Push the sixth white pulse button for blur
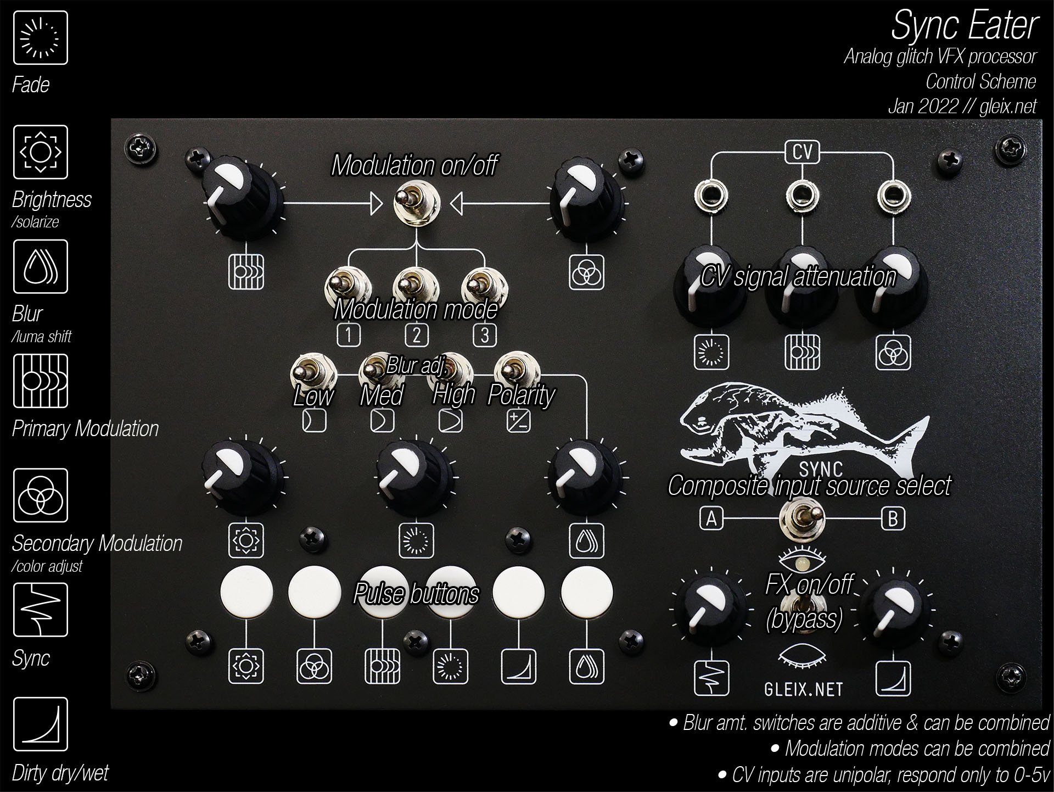The width and height of the screenshot is (1054, 792). (x=587, y=593)
